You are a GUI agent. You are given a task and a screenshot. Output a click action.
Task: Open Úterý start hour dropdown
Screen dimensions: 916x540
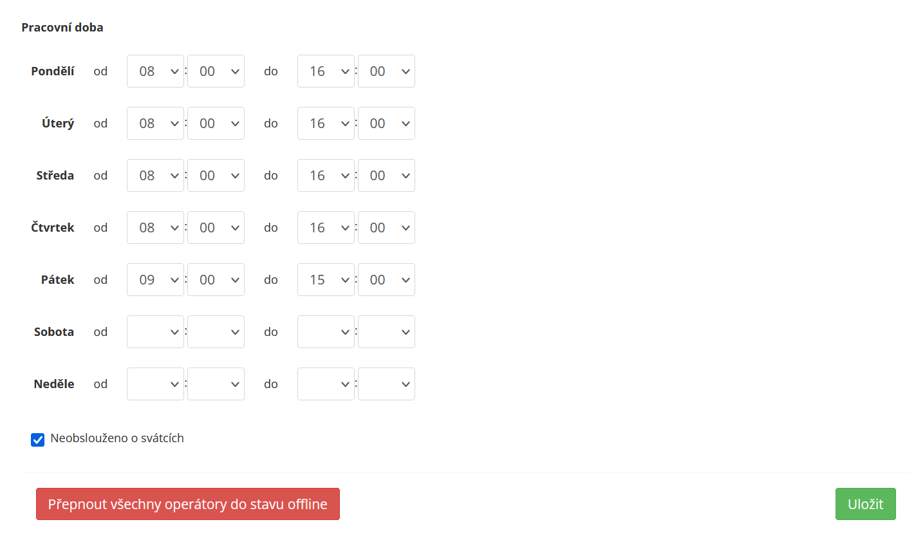155,124
